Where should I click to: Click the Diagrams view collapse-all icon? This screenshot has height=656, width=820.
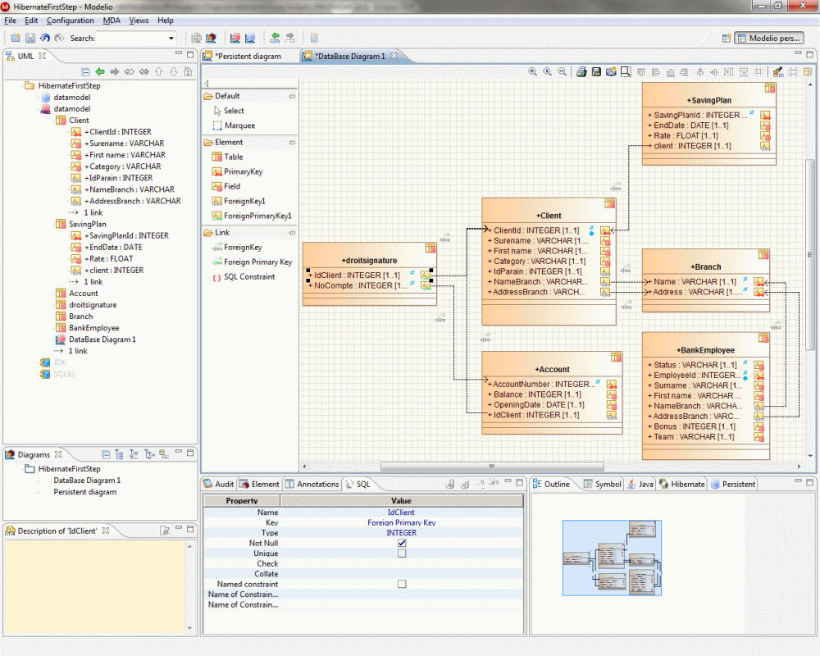tap(106, 454)
